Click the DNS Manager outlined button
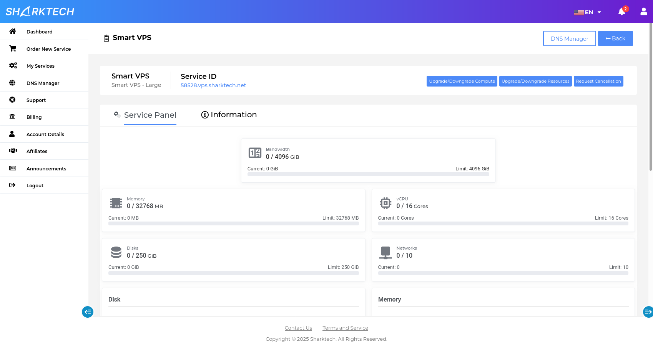Viewport: 653px width, 350px height. (569, 38)
